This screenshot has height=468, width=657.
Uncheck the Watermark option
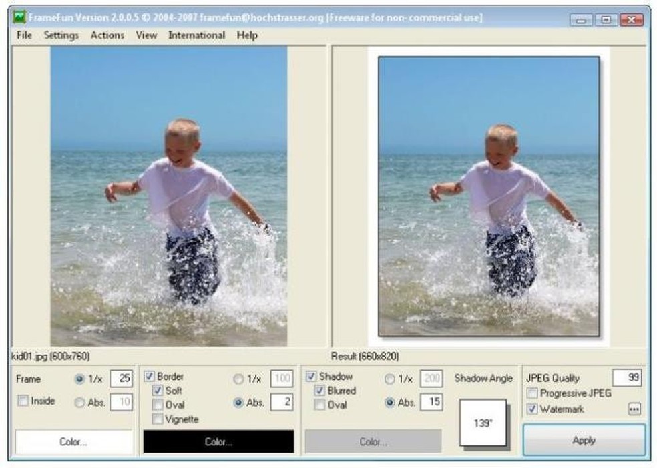click(531, 409)
